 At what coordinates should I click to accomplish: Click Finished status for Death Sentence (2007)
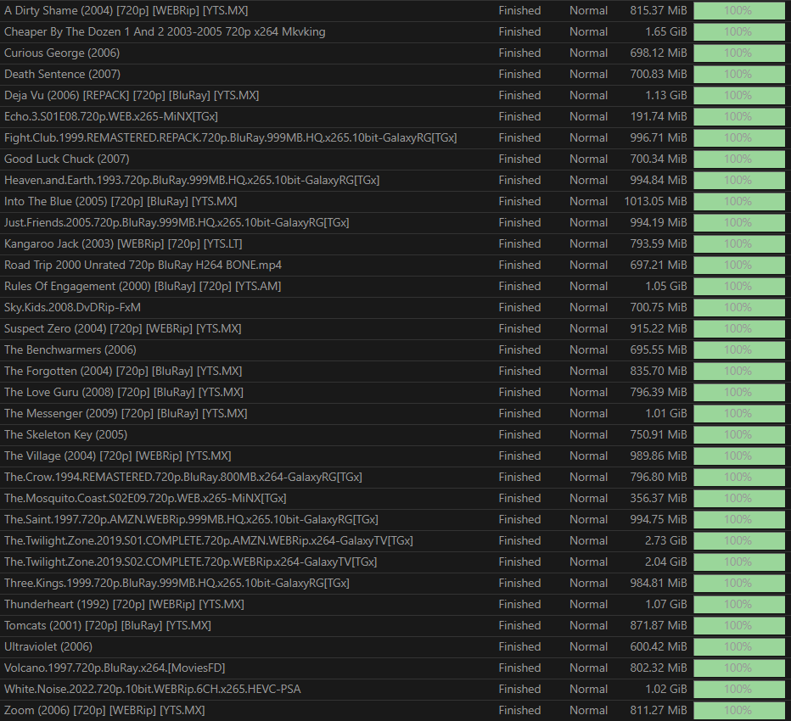pos(519,74)
